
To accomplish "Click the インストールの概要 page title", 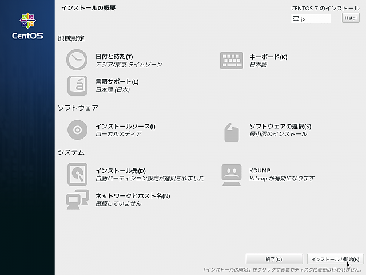I will pyautogui.click(x=88, y=8).
